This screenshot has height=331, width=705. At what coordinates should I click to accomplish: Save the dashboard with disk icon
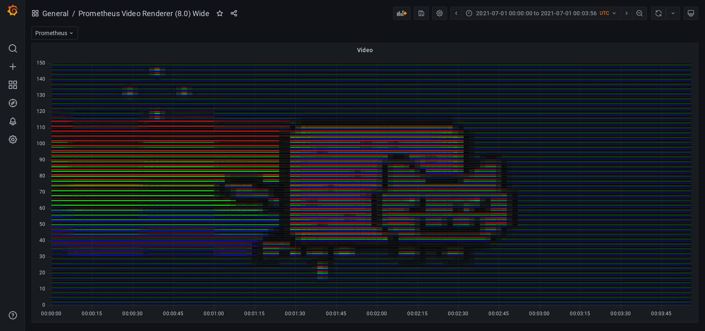click(x=421, y=13)
